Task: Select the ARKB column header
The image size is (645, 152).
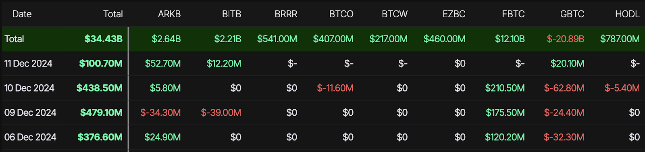Action: click(169, 14)
